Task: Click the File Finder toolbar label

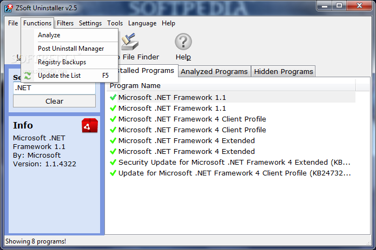Action: [141, 57]
